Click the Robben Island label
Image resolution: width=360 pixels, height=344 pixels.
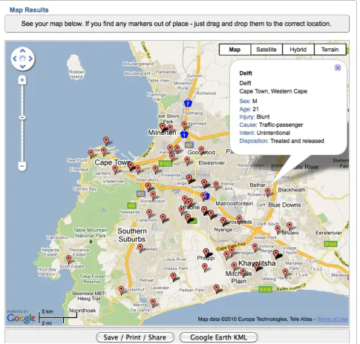(76, 74)
